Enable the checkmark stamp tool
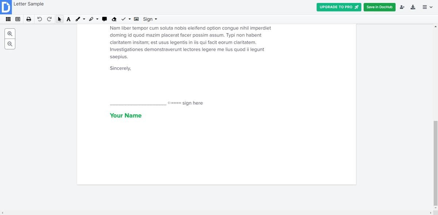The image size is (438, 215). click(123, 19)
